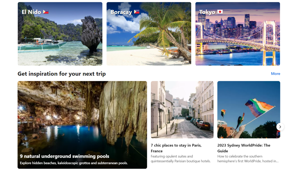Click the hidden beaches and grottos subtitle
This screenshot has height=181, width=297.
[74, 163]
